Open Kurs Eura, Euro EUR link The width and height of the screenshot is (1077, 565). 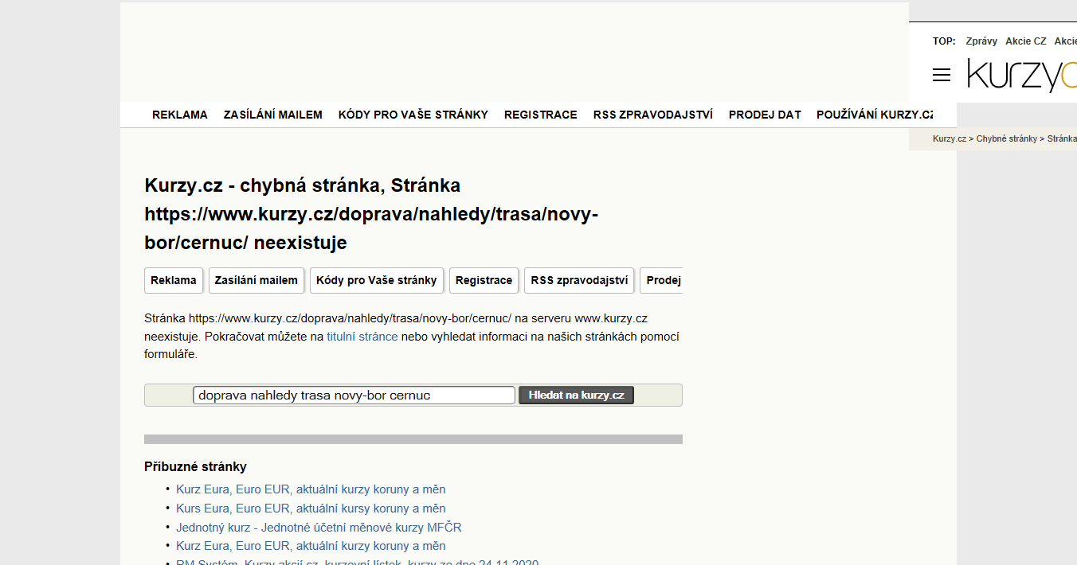[311, 509]
